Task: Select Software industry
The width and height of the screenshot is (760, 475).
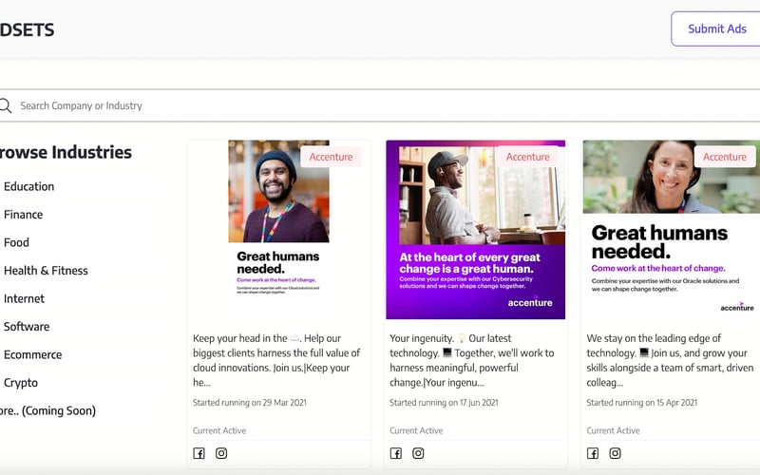Action: pos(27,327)
